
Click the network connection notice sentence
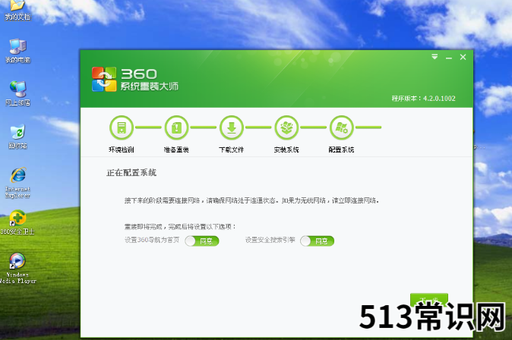[251, 200]
